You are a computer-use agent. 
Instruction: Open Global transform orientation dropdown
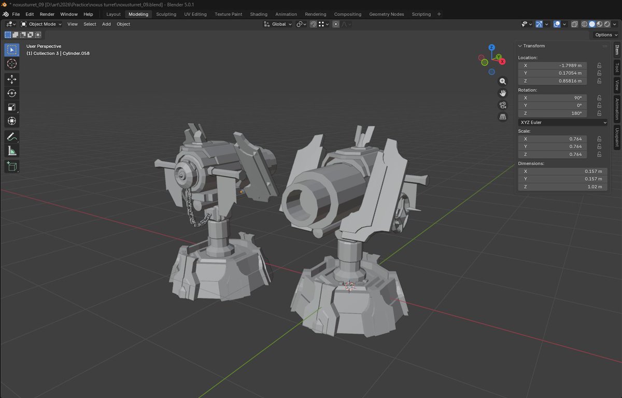[x=277, y=24]
